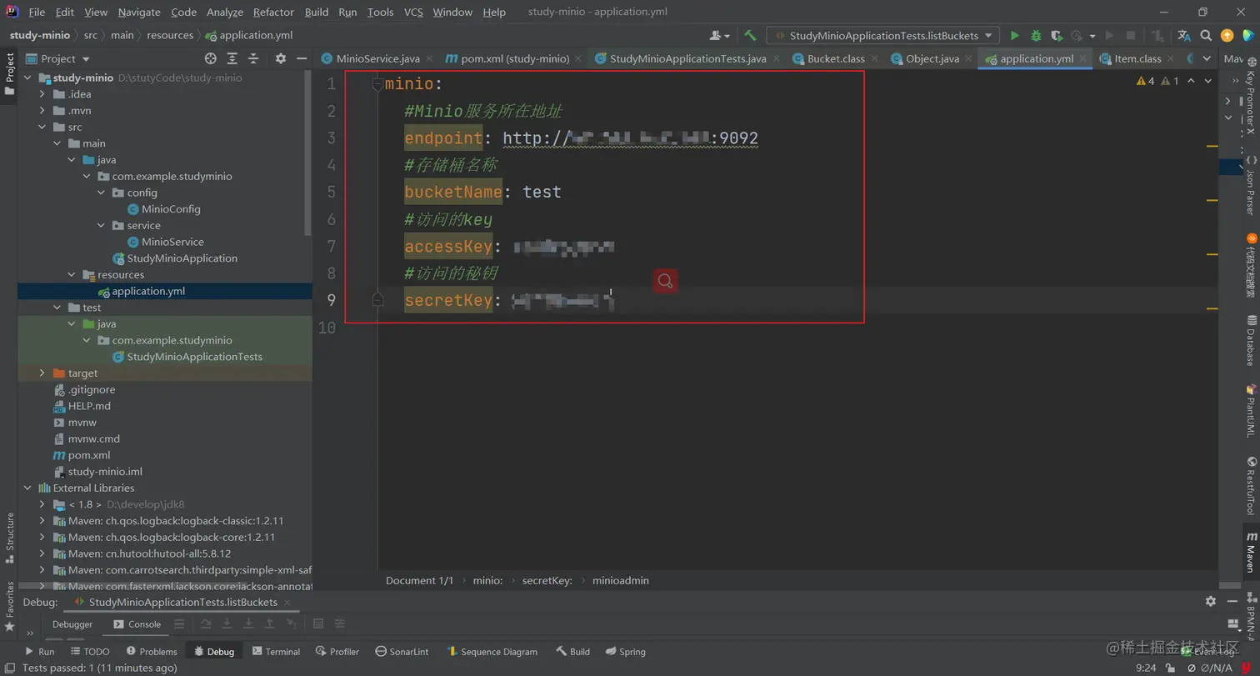Click Step Out icon in the debugger toolbar
This screenshot has height=676, width=1260.
[270, 623]
